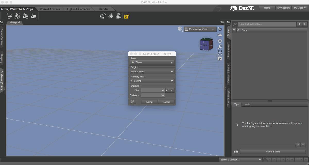Image resolution: width=309 pixels, height=165 pixels.
Task: Show the next tip
Action: (303, 145)
